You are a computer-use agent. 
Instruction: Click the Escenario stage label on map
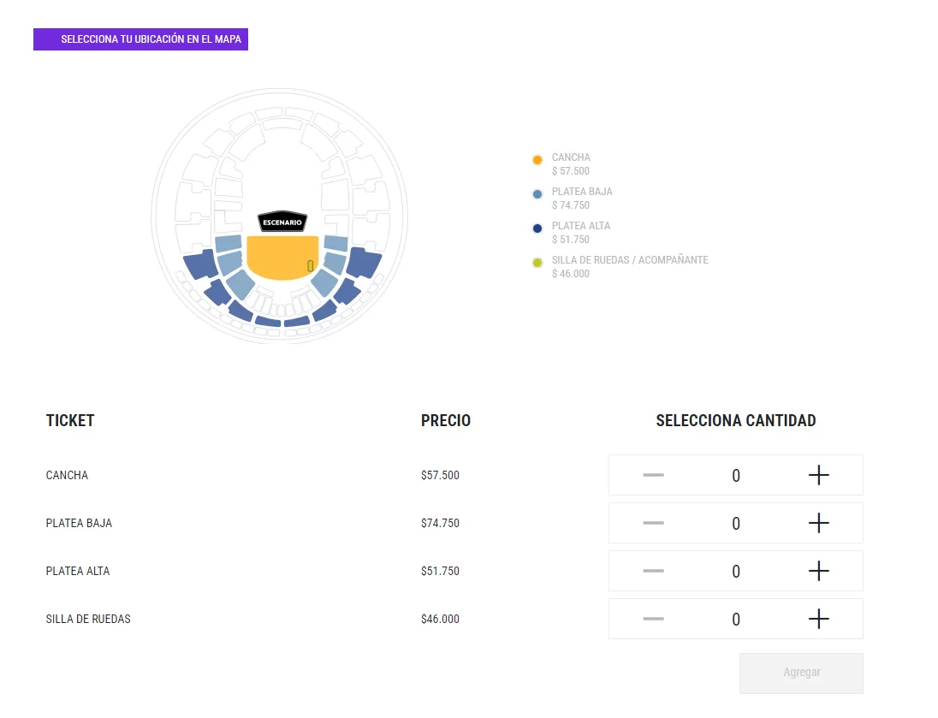click(282, 222)
